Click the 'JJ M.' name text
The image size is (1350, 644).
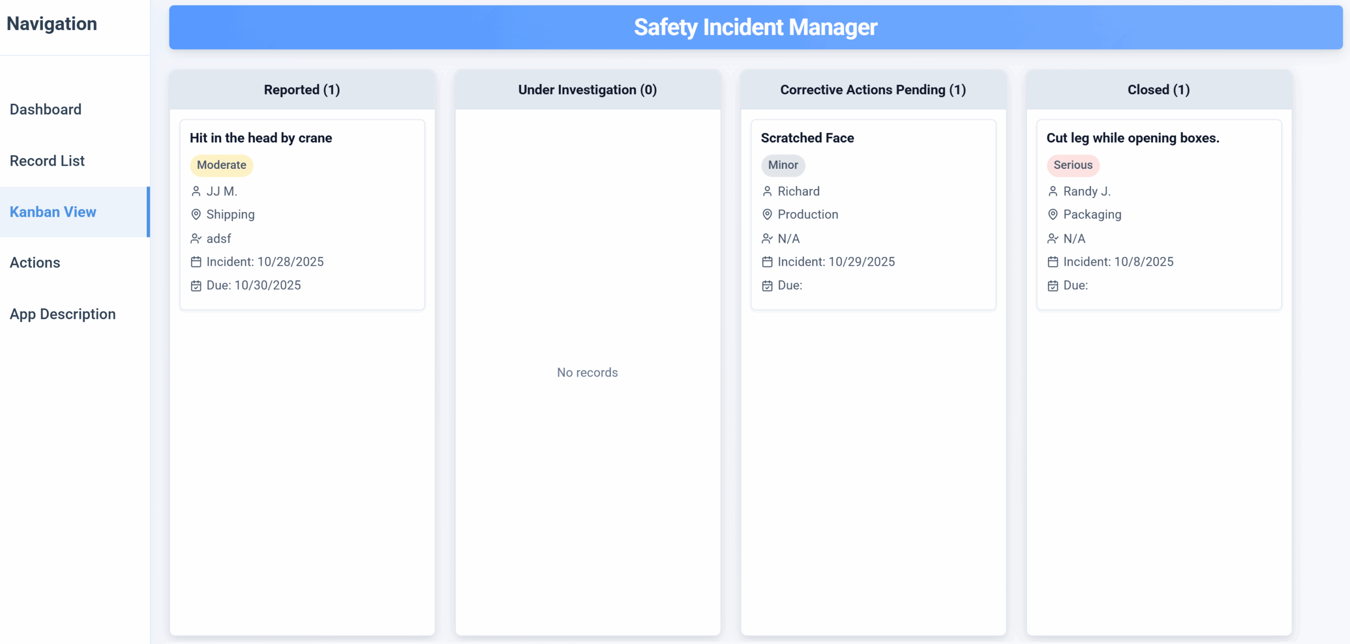coord(222,191)
